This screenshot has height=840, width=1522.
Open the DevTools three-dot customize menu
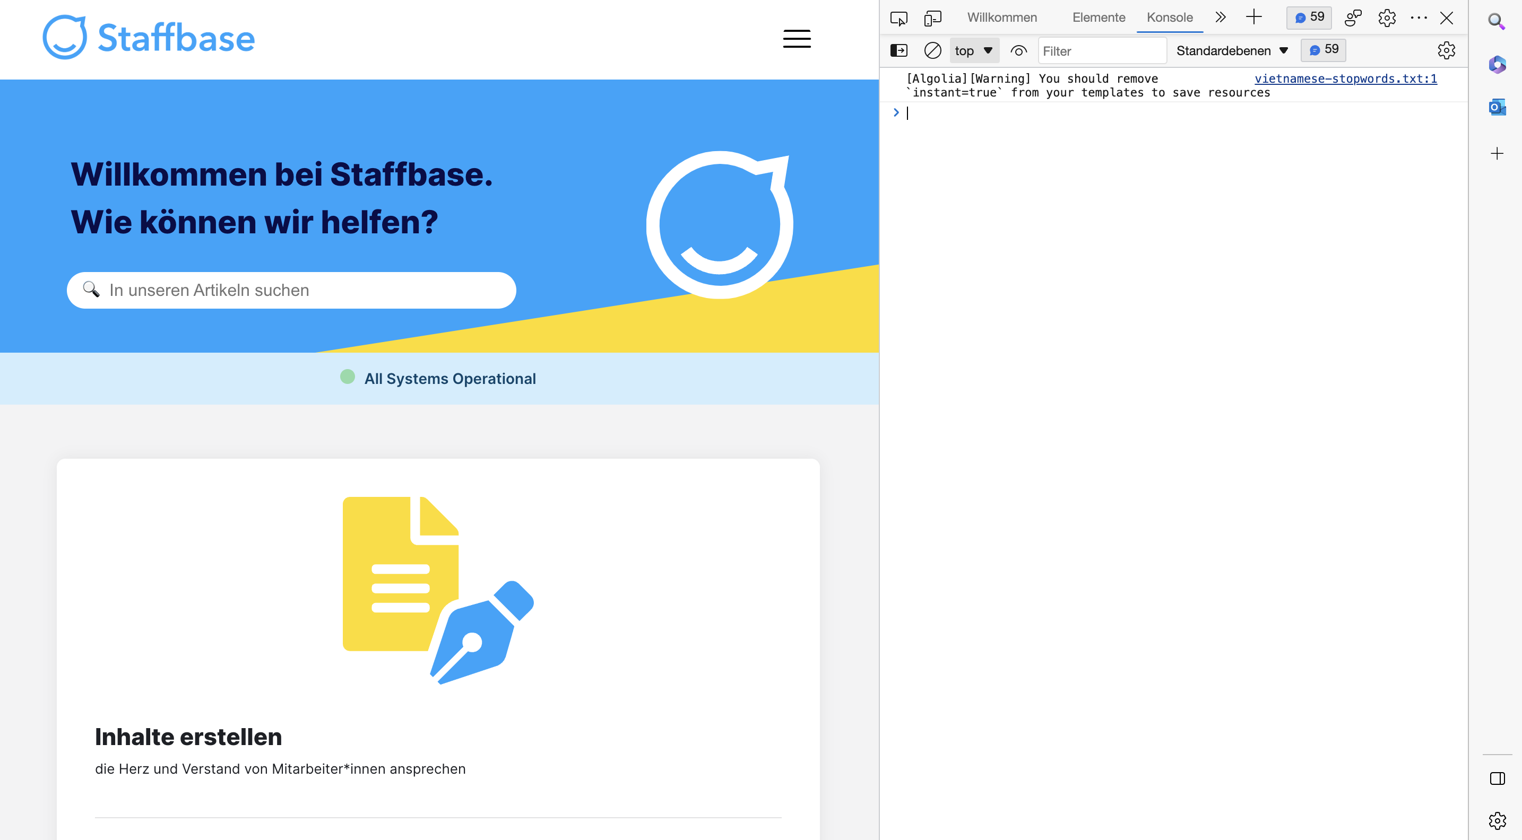click(1419, 19)
